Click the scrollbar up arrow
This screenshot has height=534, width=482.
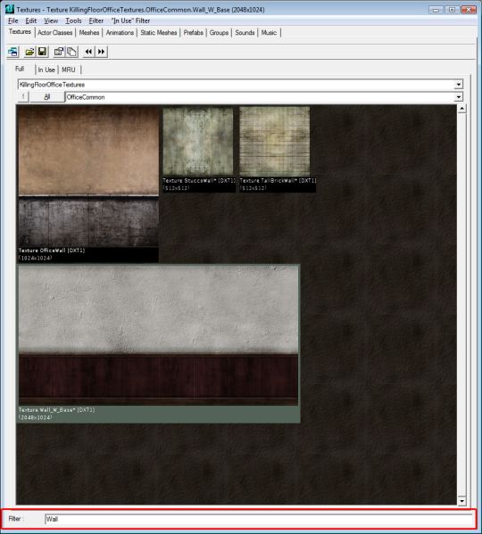461,109
